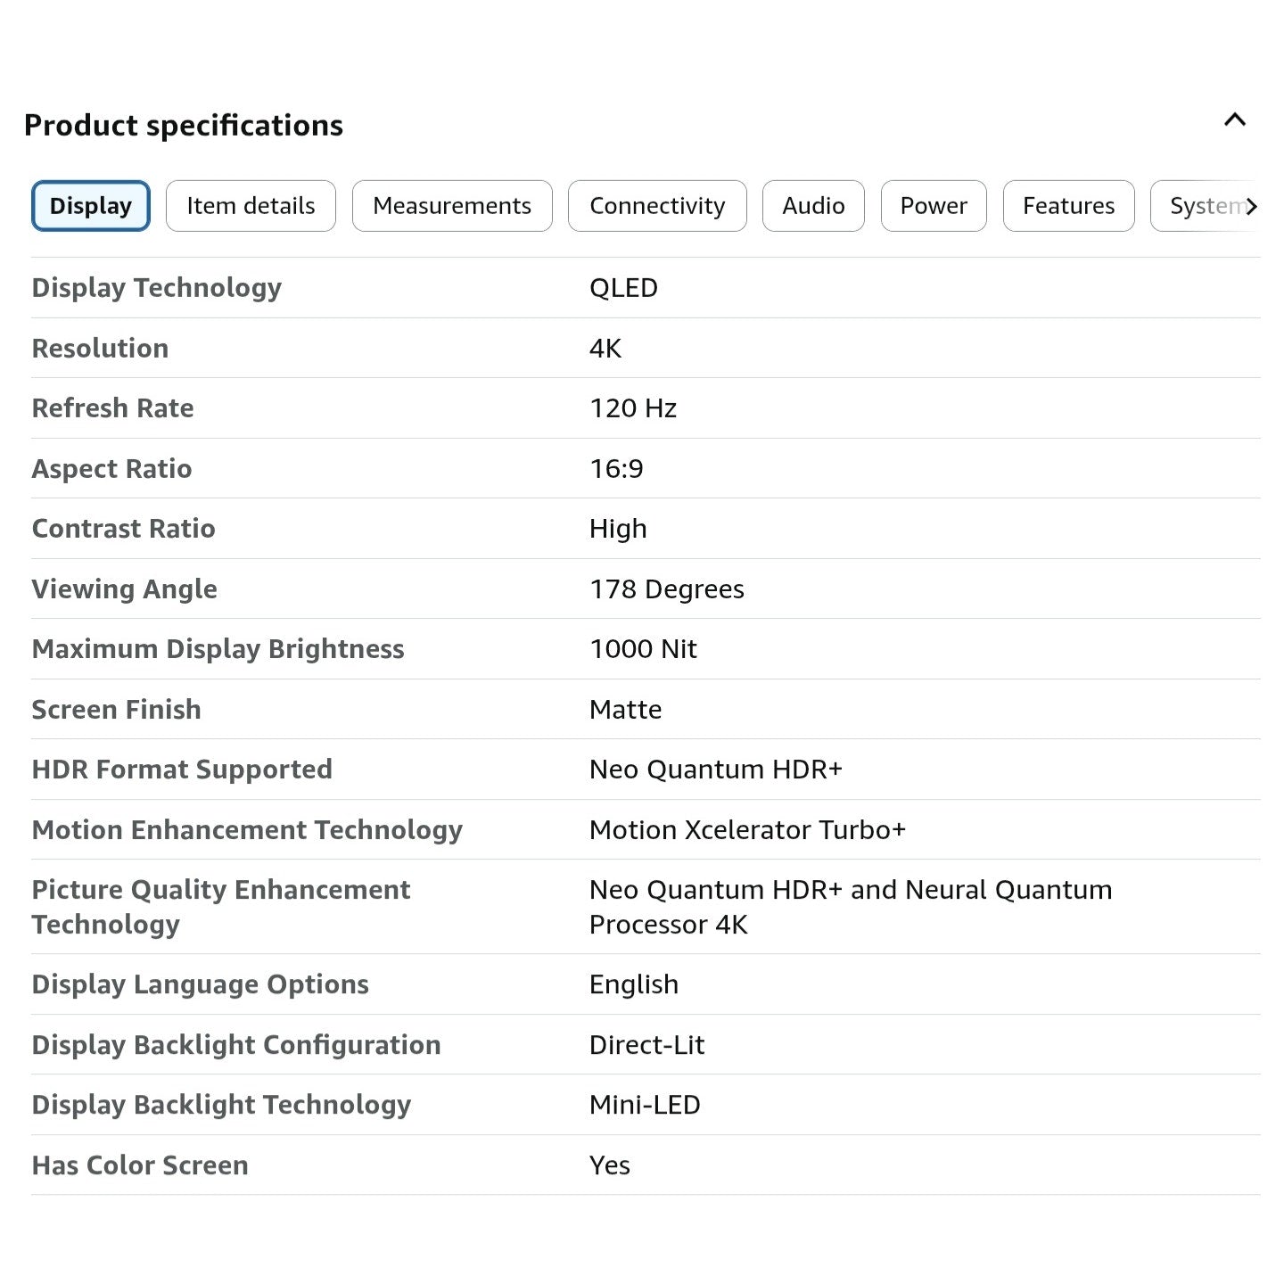Image resolution: width=1284 pixels, height=1284 pixels.
Task: Switch to the Item details tab
Action: (251, 206)
